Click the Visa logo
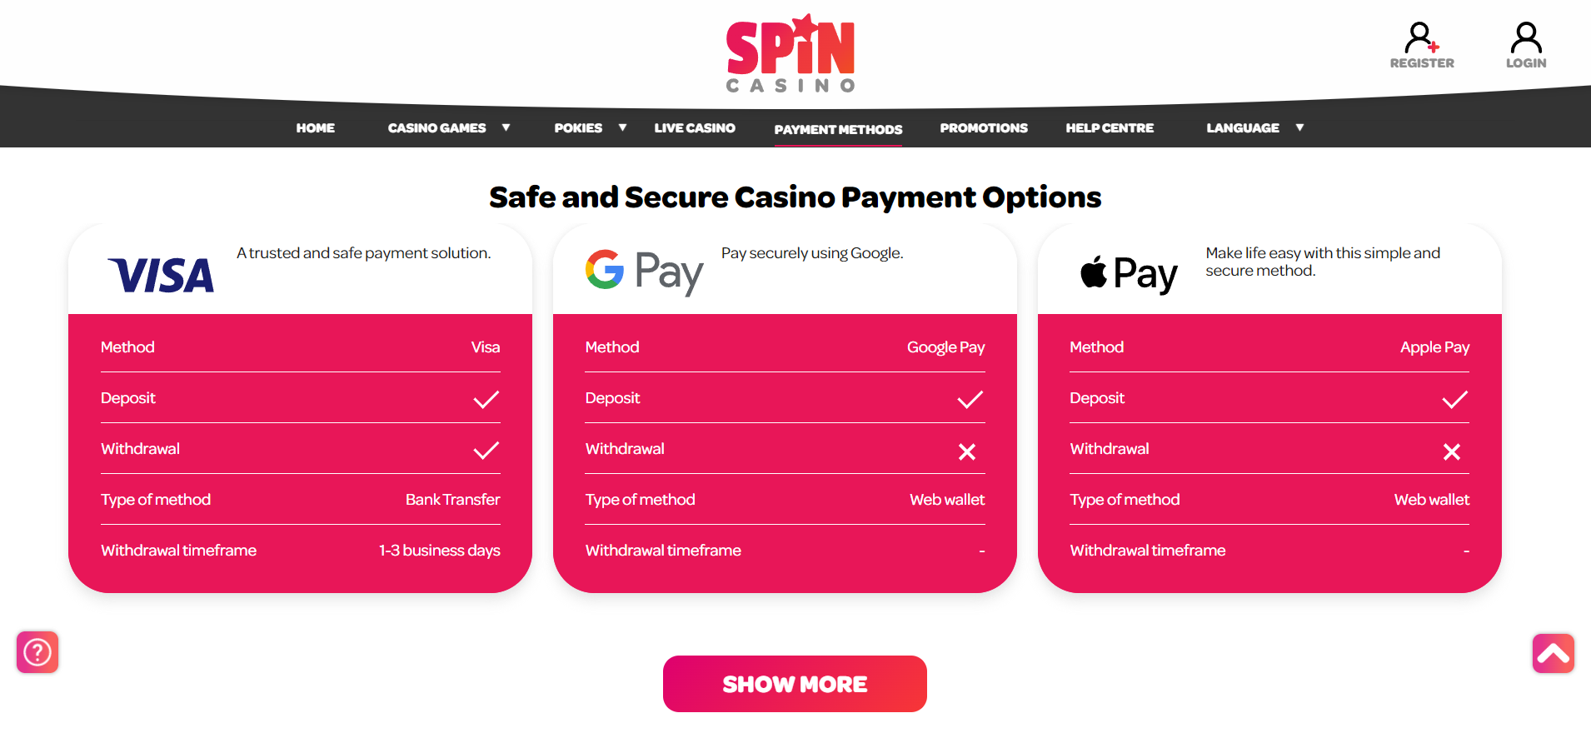Screen dimensions: 1591x753 [162, 276]
